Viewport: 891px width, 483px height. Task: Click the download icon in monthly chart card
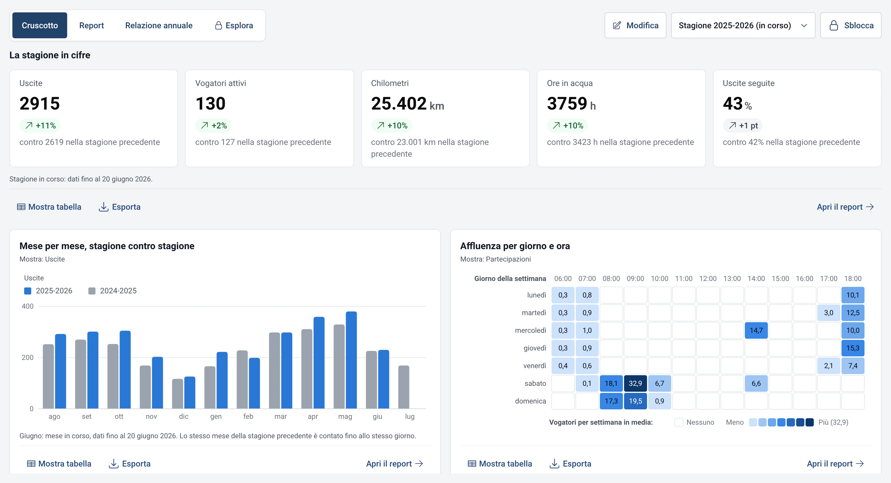pos(113,464)
